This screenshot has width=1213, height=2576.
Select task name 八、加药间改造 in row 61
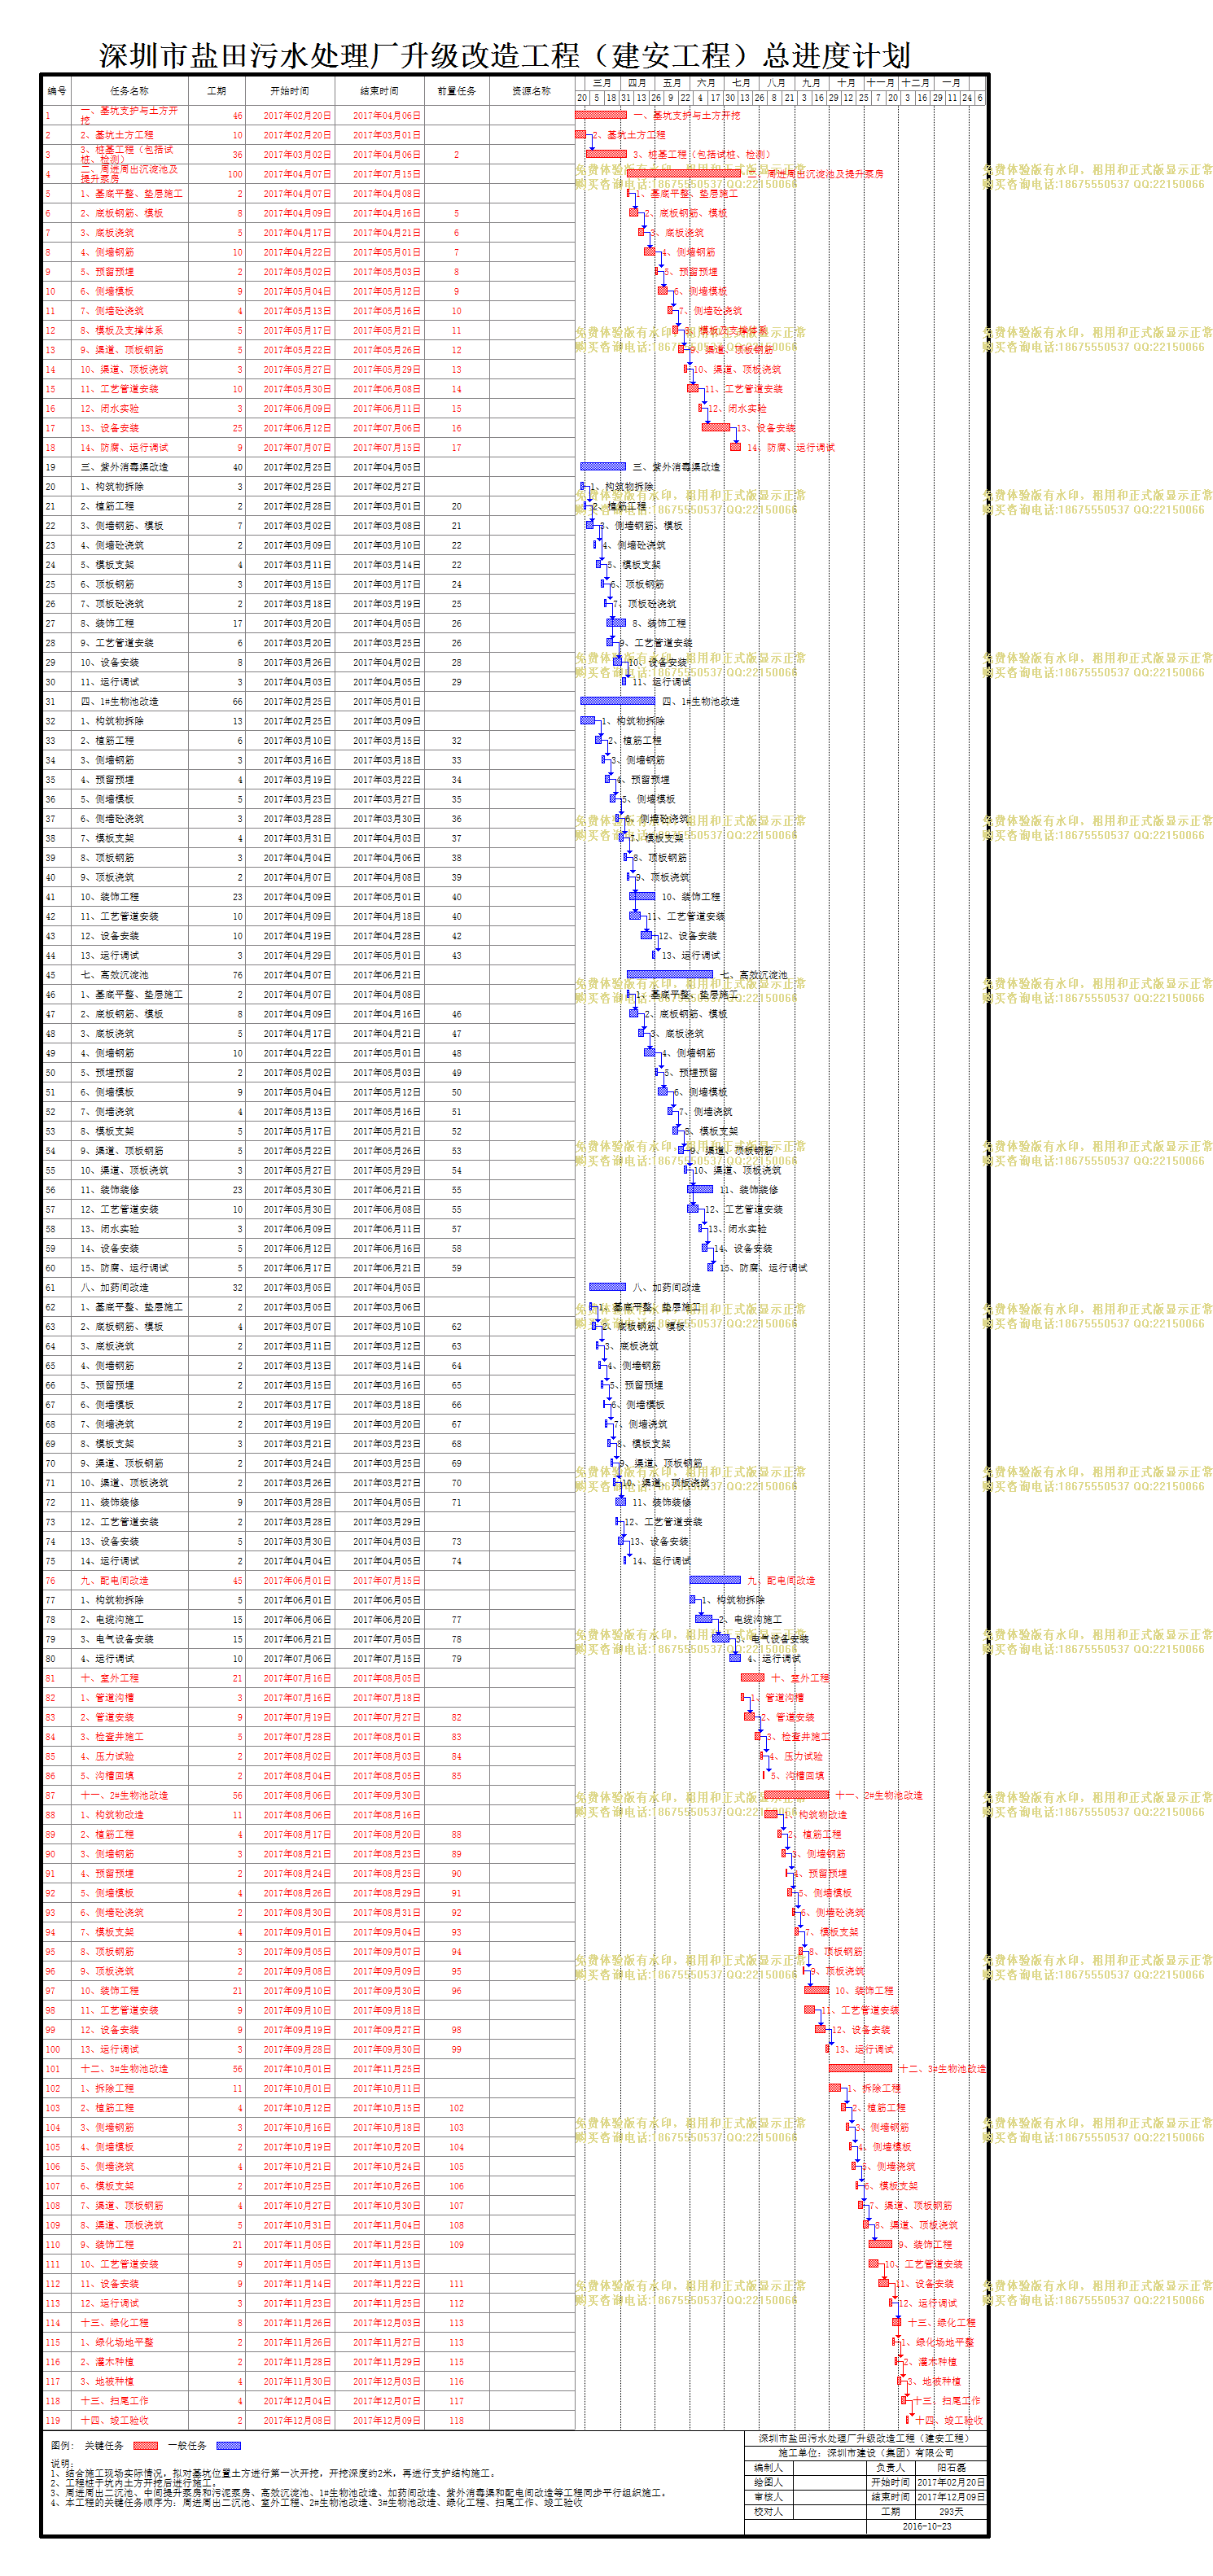(x=114, y=1287)
